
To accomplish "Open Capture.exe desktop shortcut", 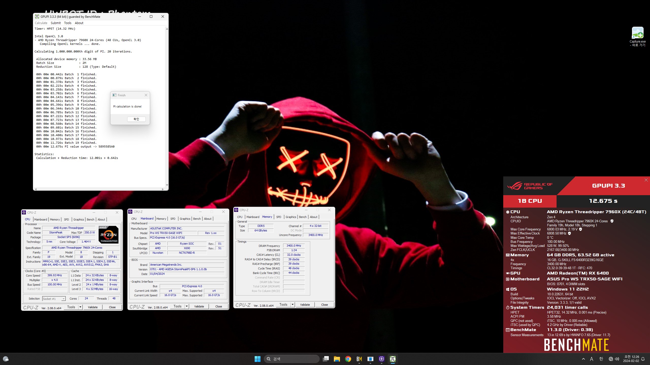I will 638,37.
